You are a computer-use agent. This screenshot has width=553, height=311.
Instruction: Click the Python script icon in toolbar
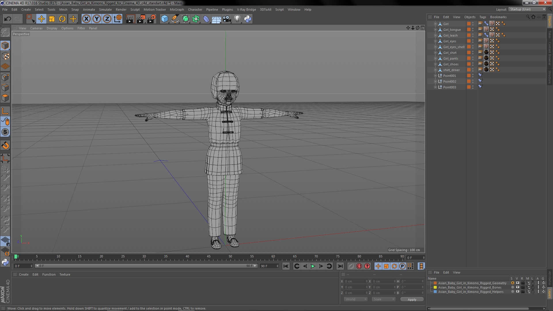(x=248, y=19)
